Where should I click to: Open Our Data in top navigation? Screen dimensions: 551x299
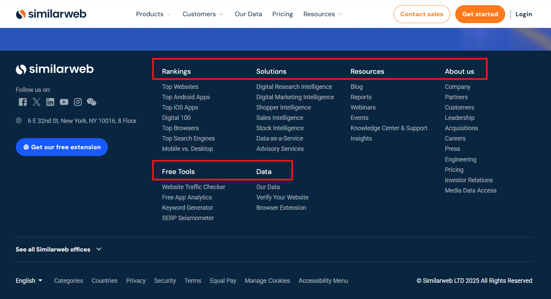click(x=248, y=14)
